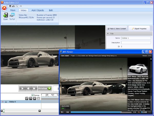Collapse the Title section triangle
Viewport: 154px width, 116px height.
pos(108,34)
